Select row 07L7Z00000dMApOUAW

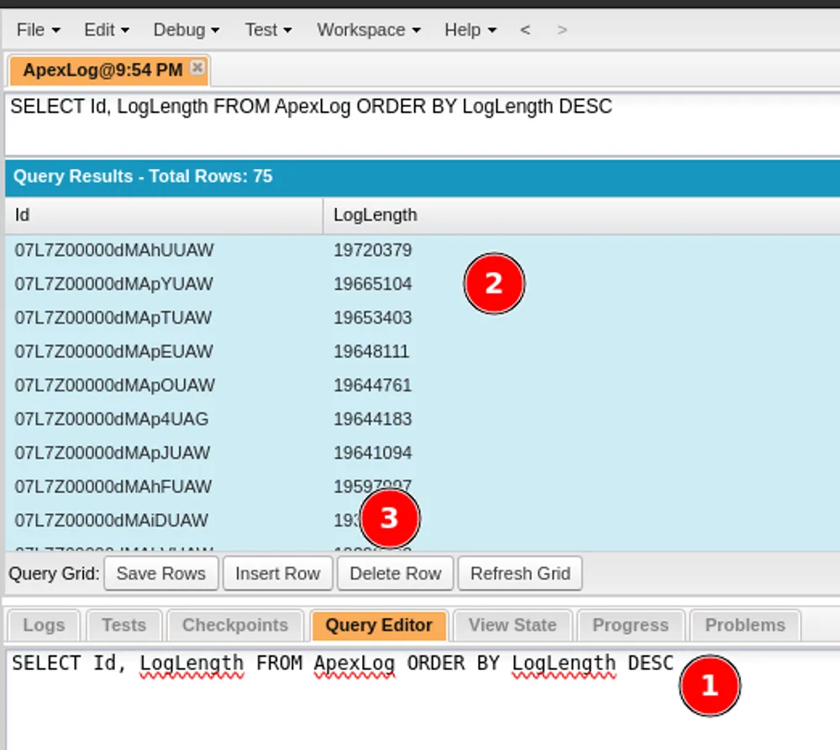[x=423, y=385]
